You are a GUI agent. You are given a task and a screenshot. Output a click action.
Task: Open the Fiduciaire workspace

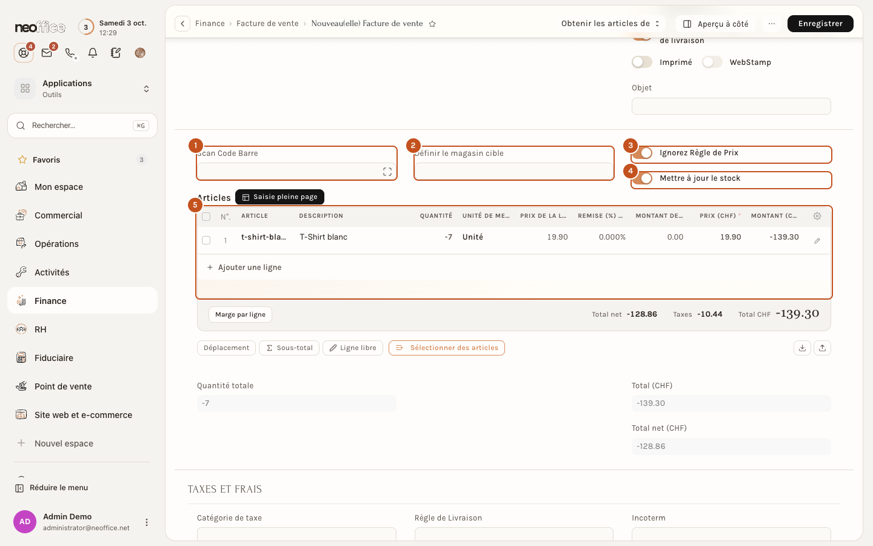82,358
